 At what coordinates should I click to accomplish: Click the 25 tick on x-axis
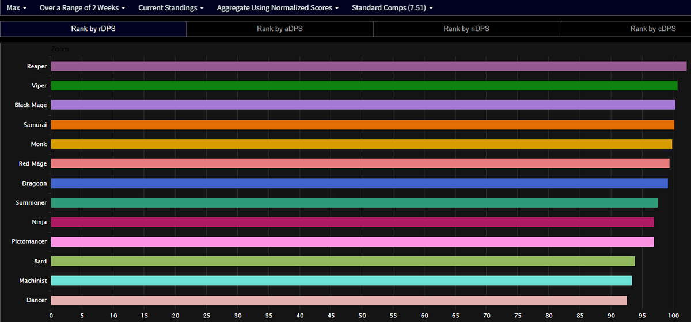pyautogui.click(x=207, y=316)
